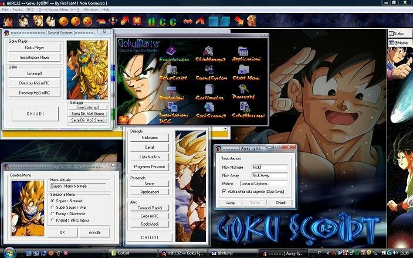Open the Sayan Menu

59,10
